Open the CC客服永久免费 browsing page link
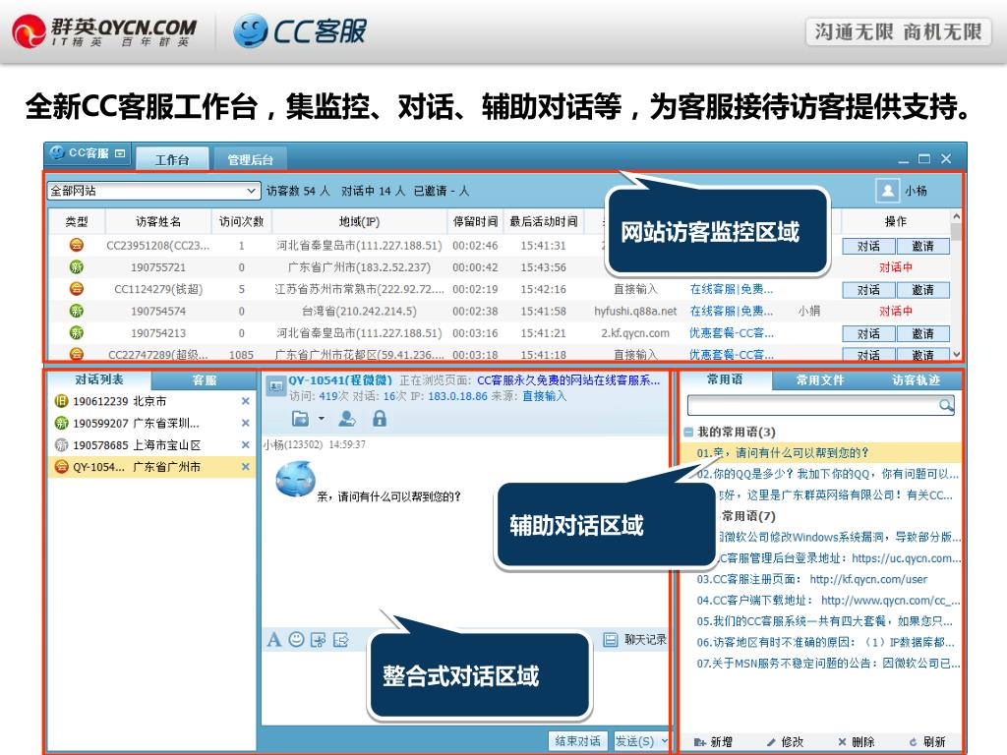1007x755 pixels. (568, 380)
